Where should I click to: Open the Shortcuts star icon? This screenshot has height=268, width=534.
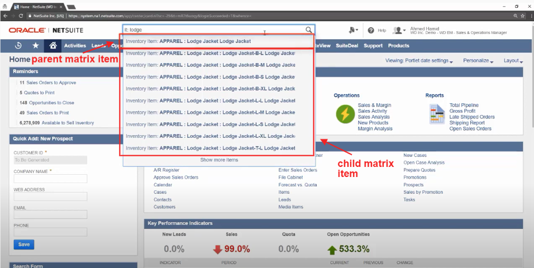coord(35,46)
